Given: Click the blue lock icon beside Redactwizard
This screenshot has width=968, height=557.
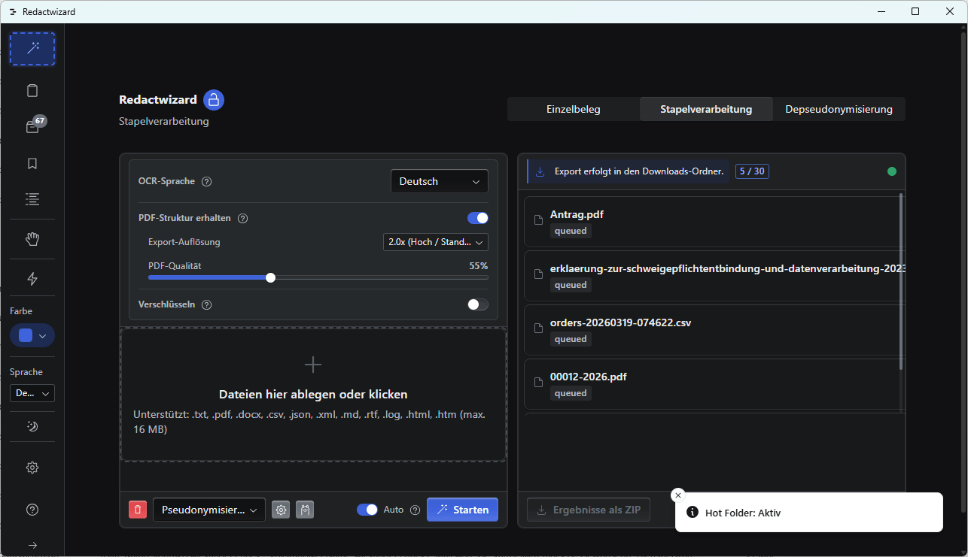Looking at the screenshot, I should tap(214, 100).
